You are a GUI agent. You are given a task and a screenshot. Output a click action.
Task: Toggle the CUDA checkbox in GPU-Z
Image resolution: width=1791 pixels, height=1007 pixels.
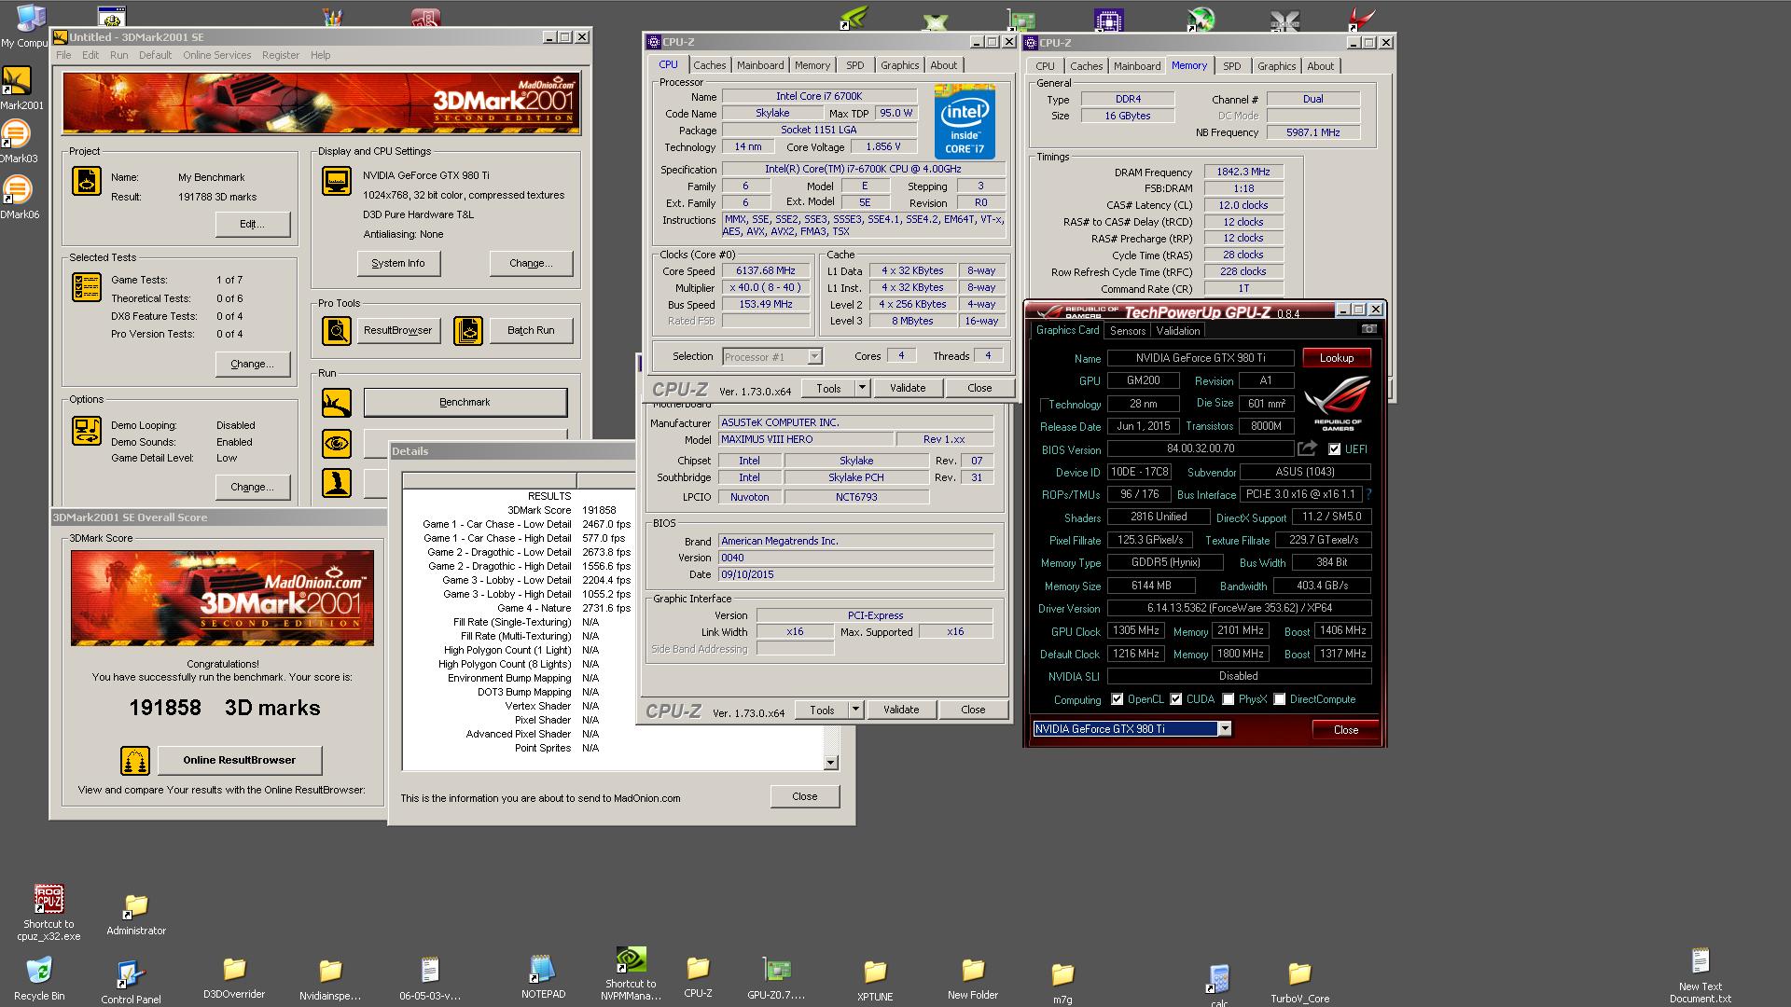coord(1176,699)
